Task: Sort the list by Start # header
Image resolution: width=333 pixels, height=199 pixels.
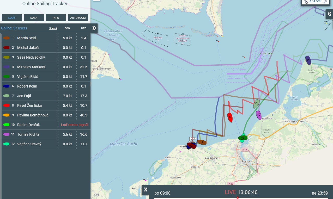Action: (53, 28)
